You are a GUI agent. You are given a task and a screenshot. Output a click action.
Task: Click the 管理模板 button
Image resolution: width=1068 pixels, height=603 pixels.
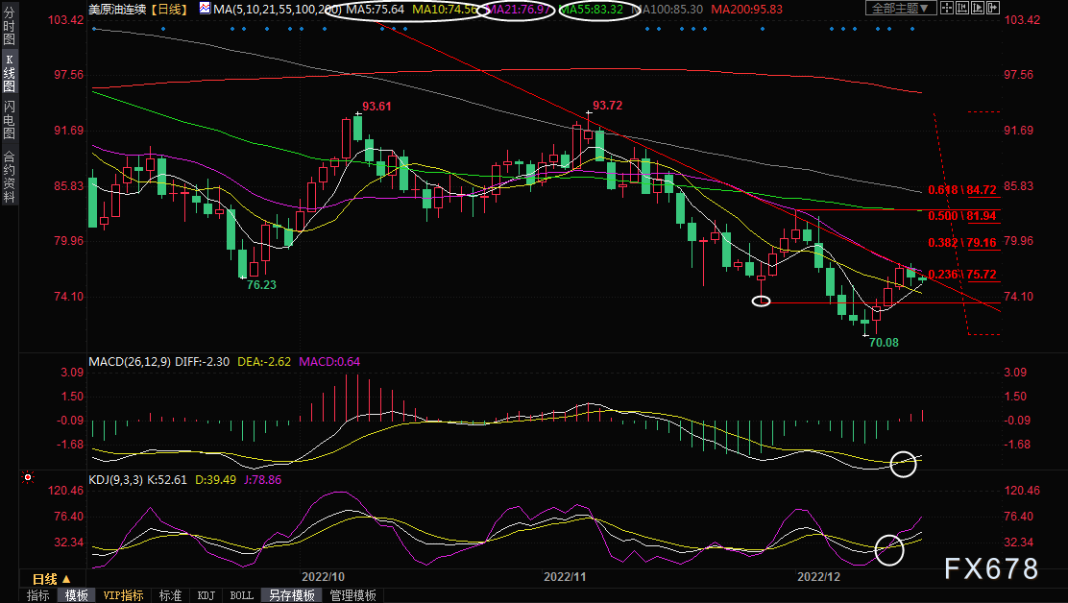point(352,595)
